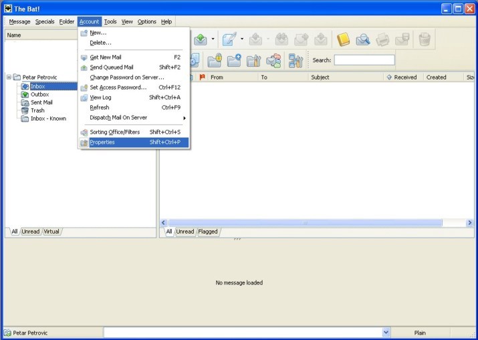The image size is (478, 340).
Task: Choose New... in Account menu
Action: (x=134, y=33)
